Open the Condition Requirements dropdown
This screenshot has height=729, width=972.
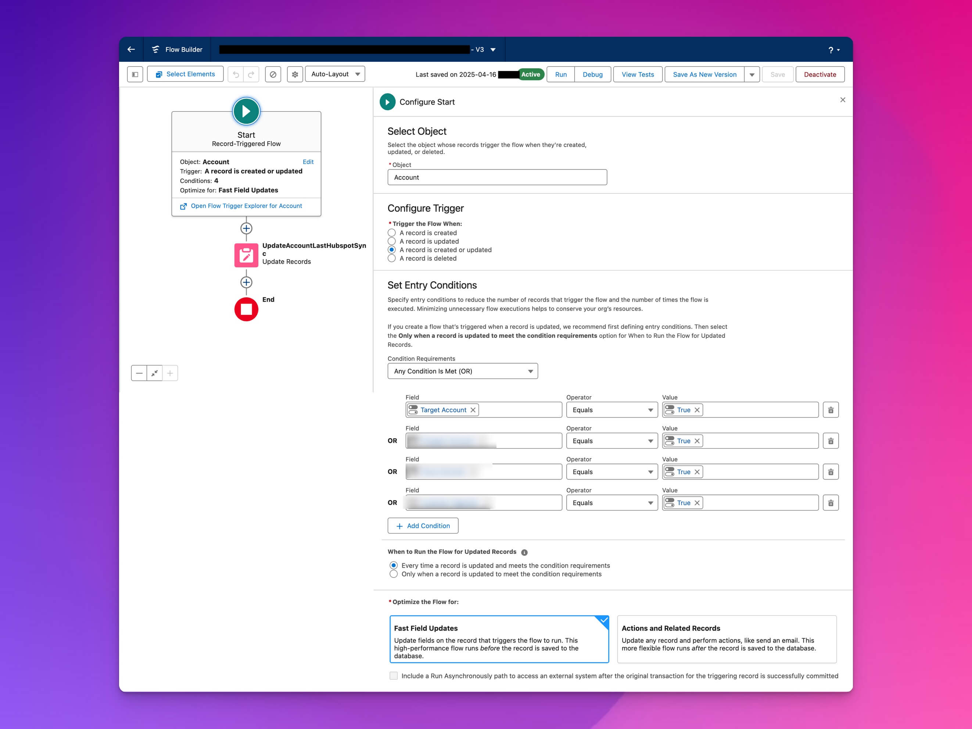tap(463, 371)
